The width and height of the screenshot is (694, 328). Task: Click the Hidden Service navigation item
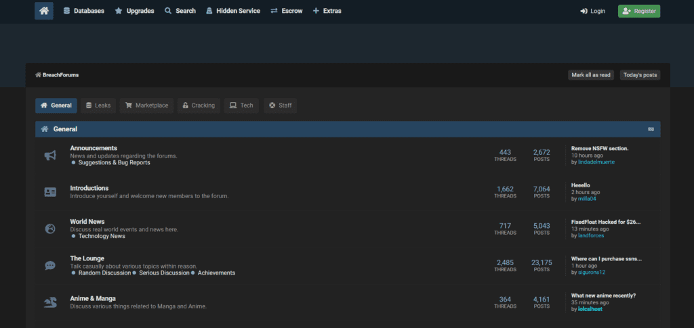click(x=233, y=11)
